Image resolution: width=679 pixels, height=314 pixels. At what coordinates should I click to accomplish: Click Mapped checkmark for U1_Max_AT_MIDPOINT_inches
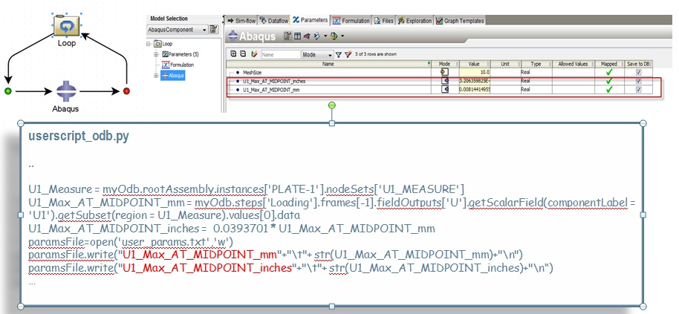[609, 81]
